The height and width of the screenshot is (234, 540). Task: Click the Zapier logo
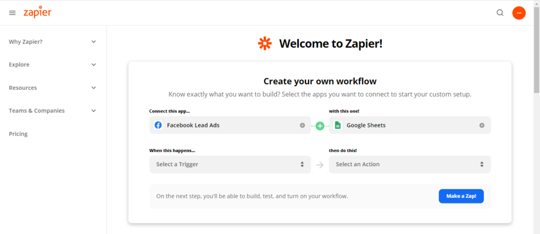[37, 12]
